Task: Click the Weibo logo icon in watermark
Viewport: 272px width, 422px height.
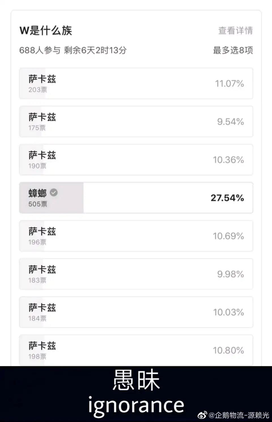Action: point(202,415)
